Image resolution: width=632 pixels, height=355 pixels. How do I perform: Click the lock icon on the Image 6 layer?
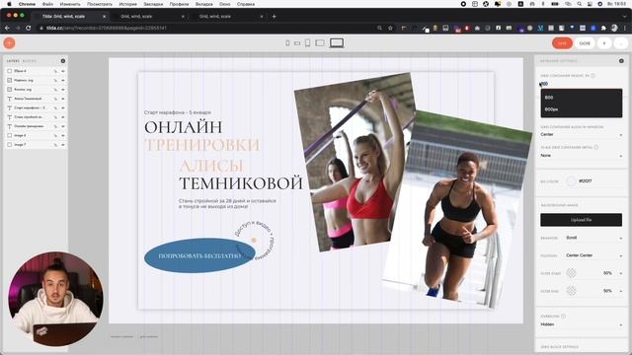[55, 136]
